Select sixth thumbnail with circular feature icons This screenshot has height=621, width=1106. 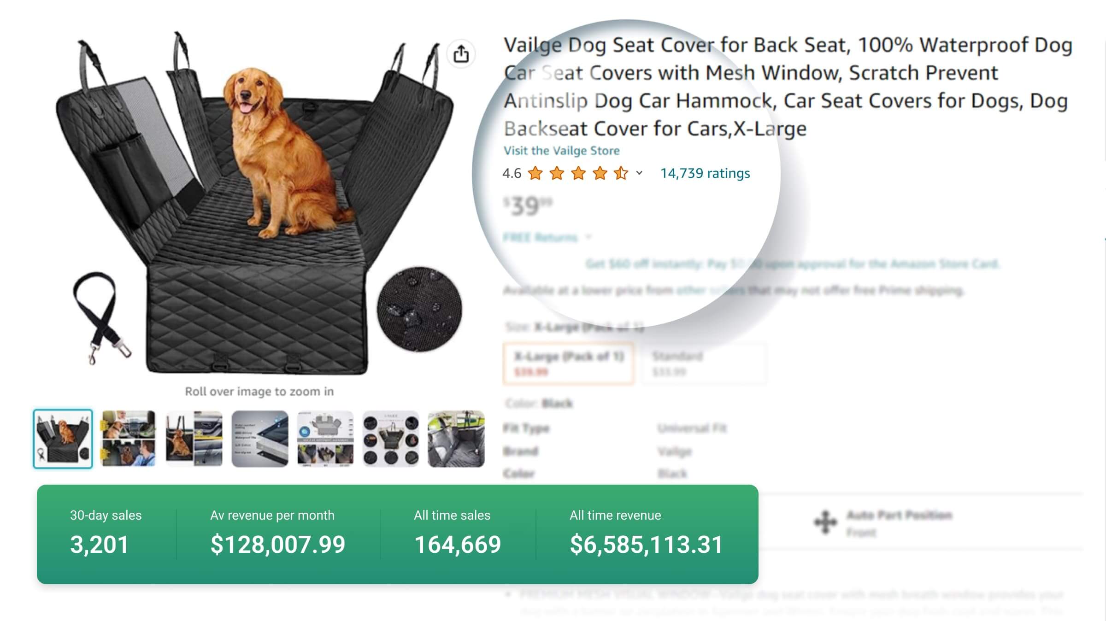tap(391, 439)
